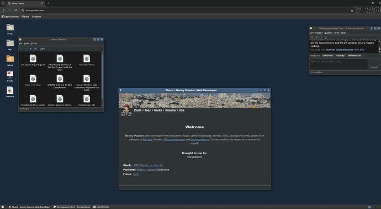Screen dimensions: 381x209
Task: Click the browser address bar
Action: (187, 10)
